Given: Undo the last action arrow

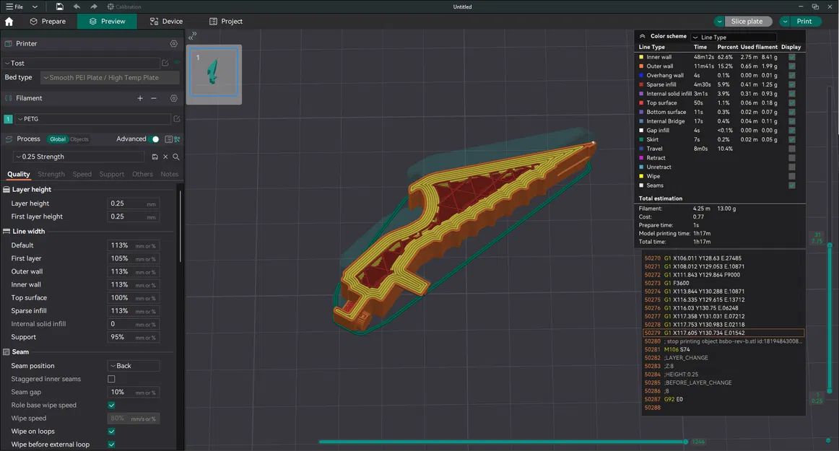Looking at the screenshot, I should (77, 7).
